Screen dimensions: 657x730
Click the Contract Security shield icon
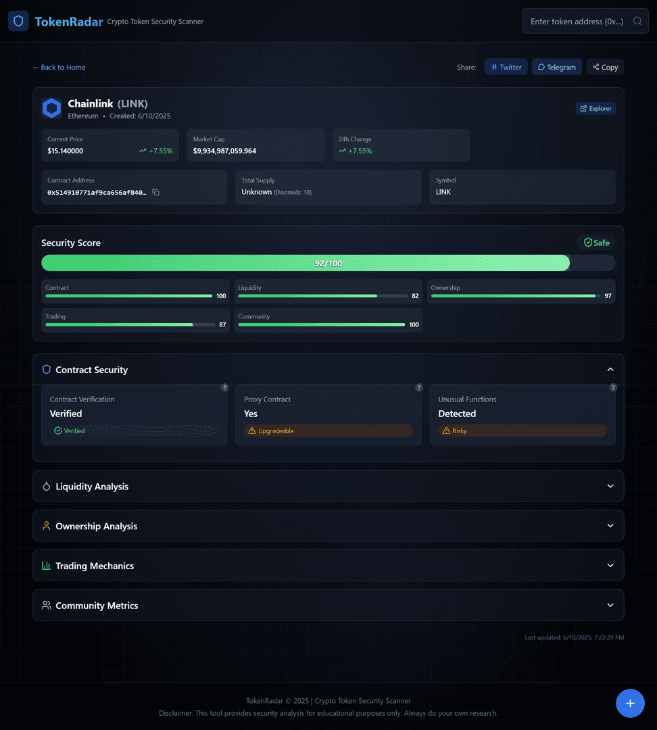[x=46, y=370]
